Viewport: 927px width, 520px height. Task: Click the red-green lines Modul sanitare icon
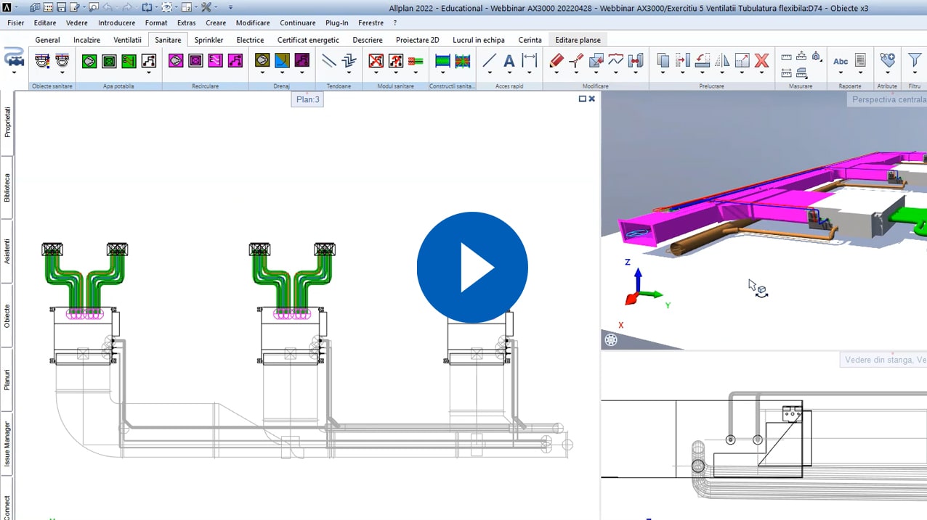tap(416, 62)
